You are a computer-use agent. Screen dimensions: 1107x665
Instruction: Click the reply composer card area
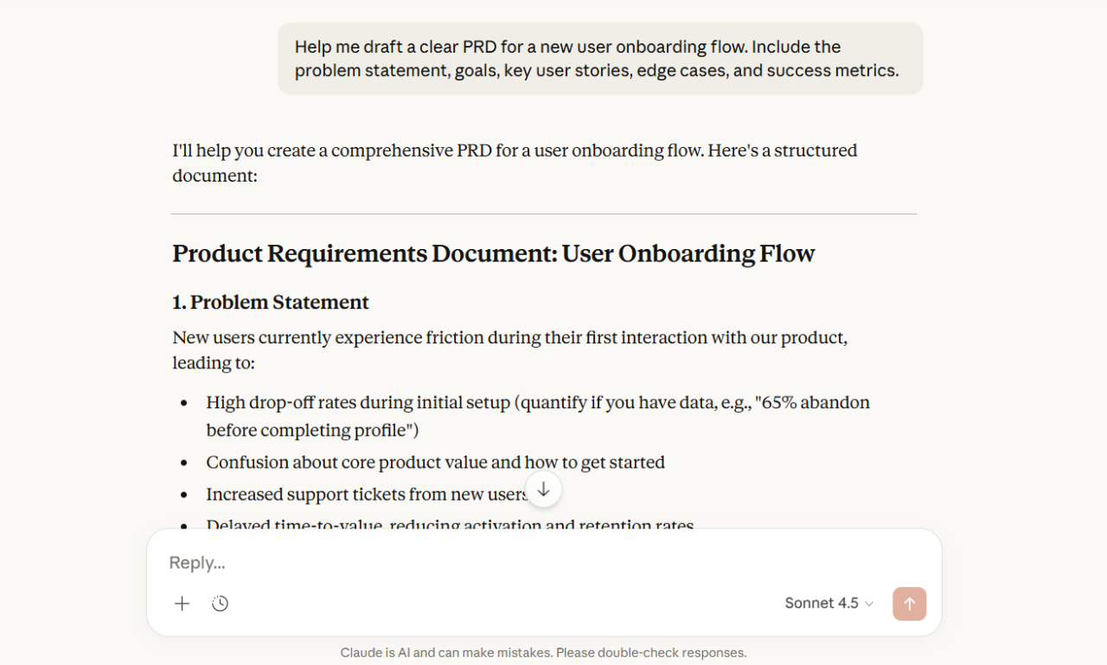click(543, 582)
